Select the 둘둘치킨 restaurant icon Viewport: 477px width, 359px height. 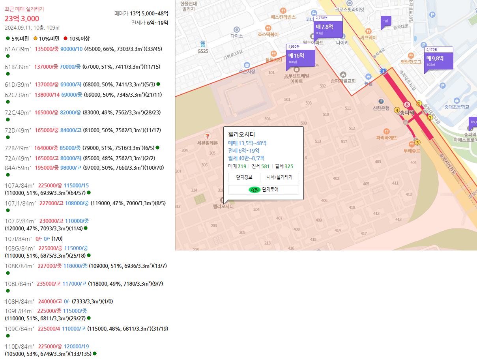pyautogui.click(x=273, y=54)
